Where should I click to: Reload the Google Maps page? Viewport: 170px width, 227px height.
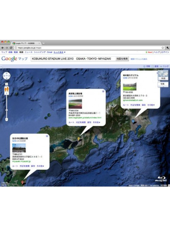[11, 48]
